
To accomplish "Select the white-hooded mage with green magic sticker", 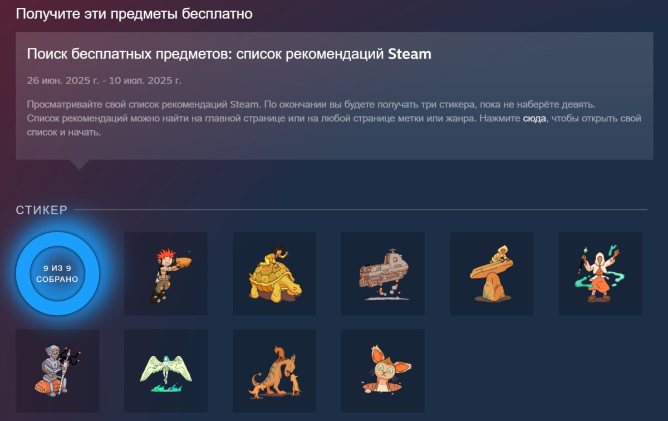I will (600, 273).
